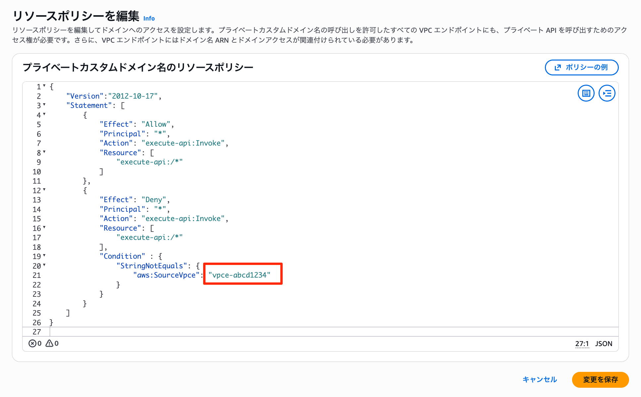The width and height of the screenshot is (641, 397).
Task: Collapse the Condition fold arrow on line 19
Action: [44, 256]
